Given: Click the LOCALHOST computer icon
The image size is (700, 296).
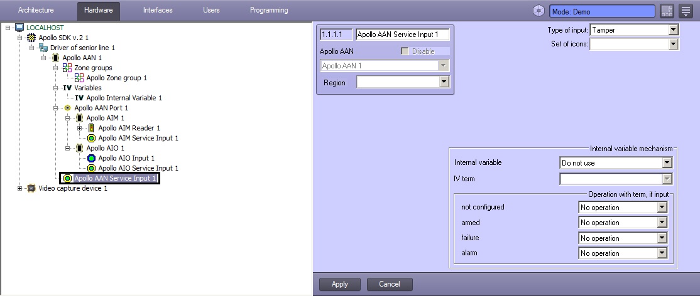Looking at the screenshot, I should [19, 28].
